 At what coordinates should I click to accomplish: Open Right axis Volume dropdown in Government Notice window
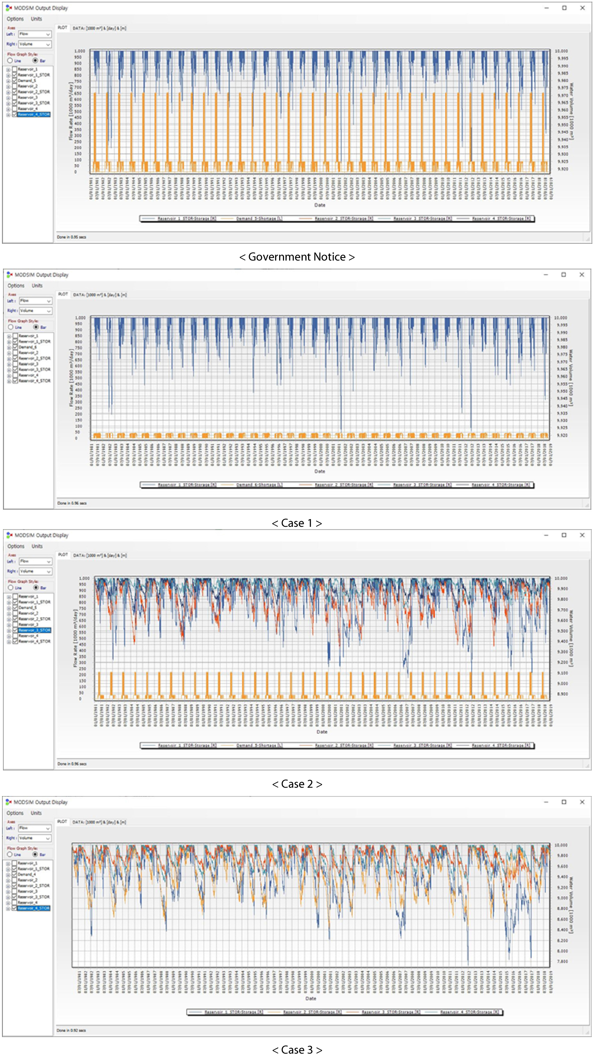pos(35,44)
